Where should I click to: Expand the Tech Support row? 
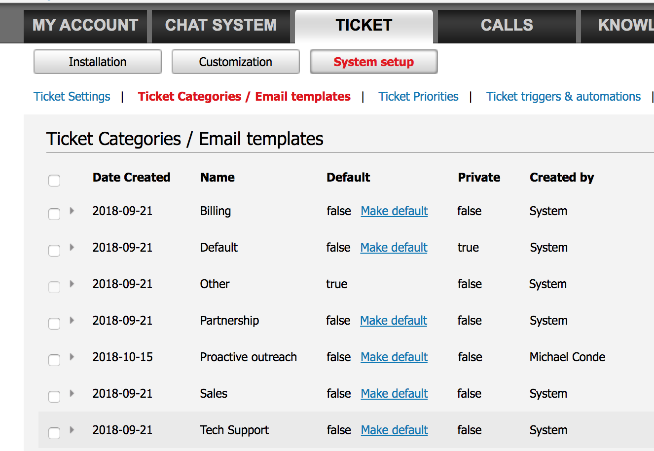[x=72, y=430]
